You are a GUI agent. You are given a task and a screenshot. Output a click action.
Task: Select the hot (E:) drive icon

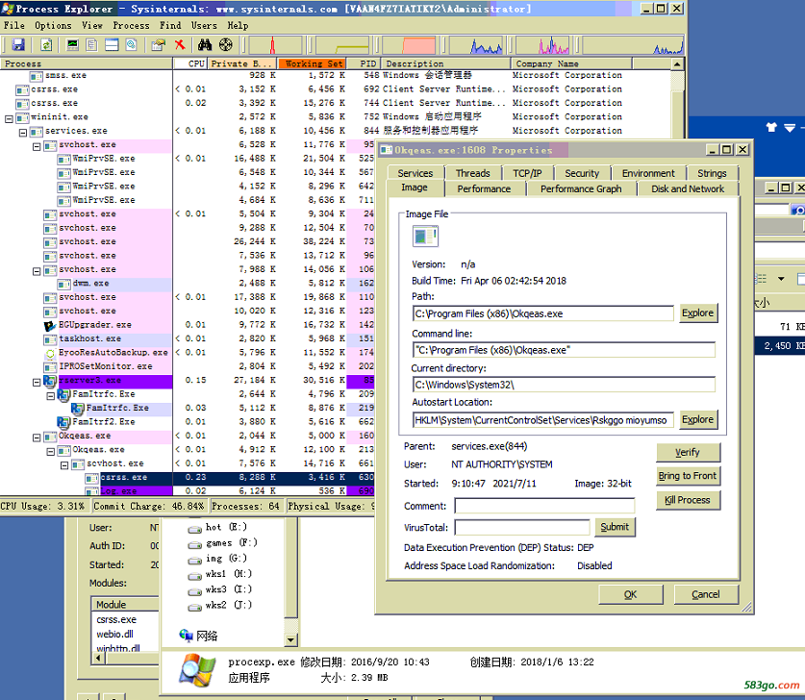coord(194,529)
